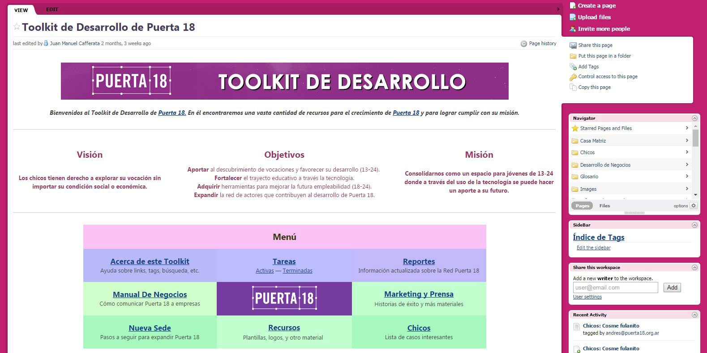Screen dimensions: 707x353
Task: Expand Starred Pages and Files arrow
Action: tap(687, 128)
